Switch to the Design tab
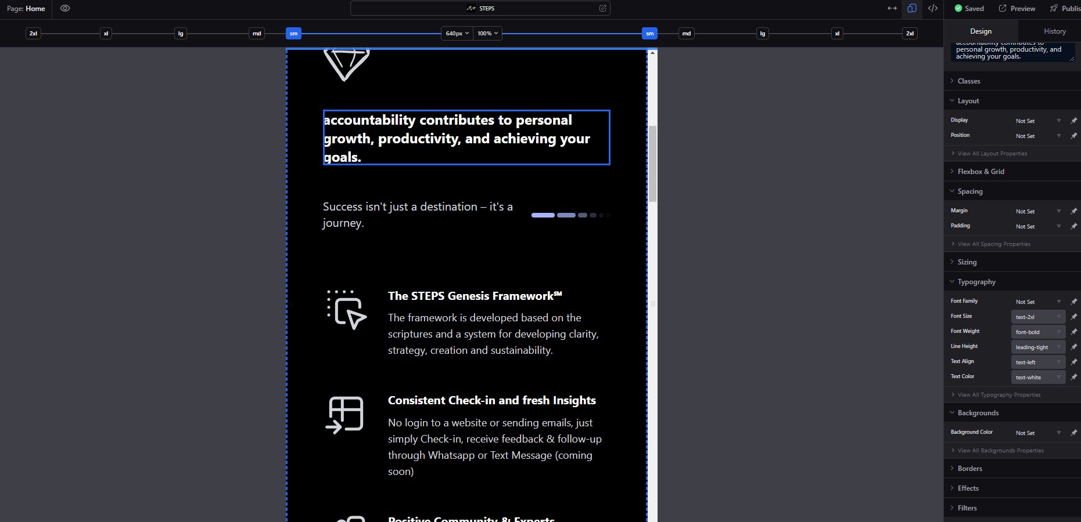 tap(981, 31)
